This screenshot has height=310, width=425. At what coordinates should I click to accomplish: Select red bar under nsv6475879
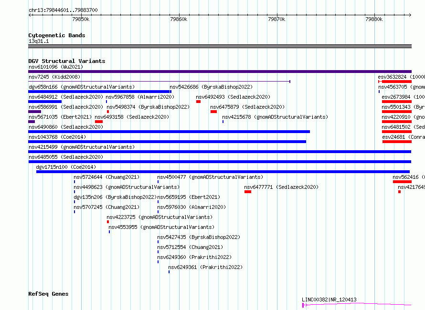[x=213, y=112]
